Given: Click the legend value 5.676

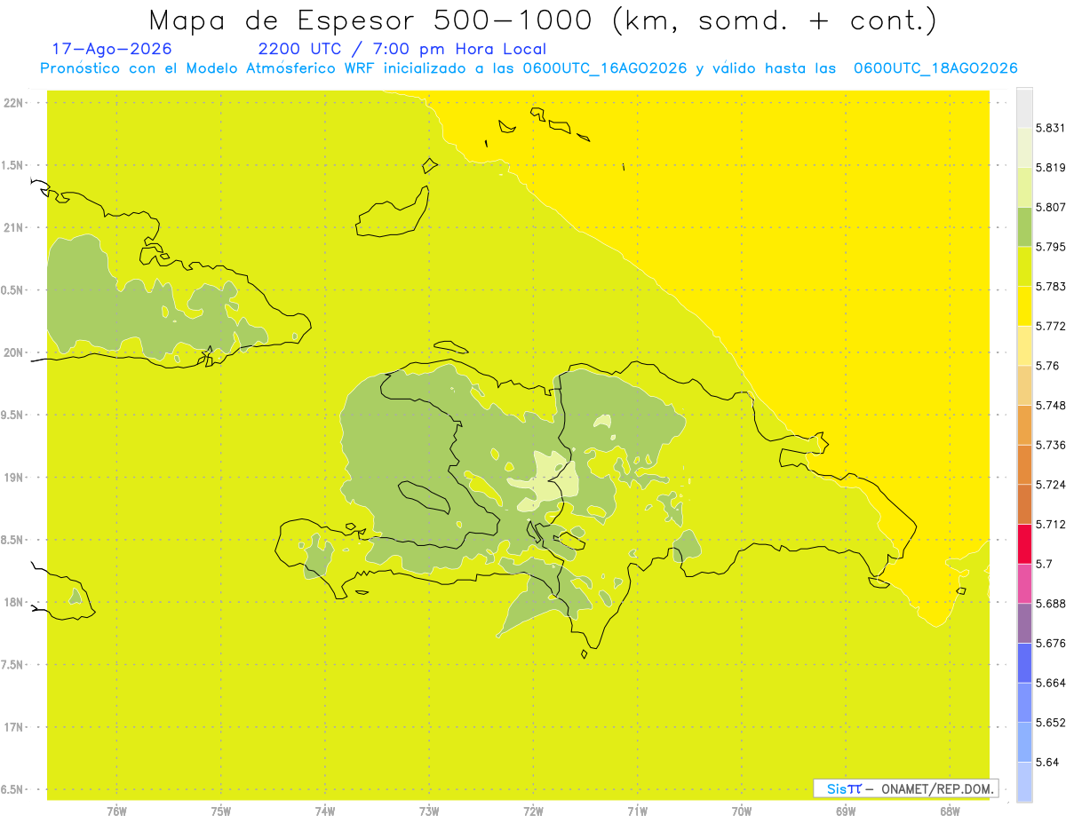Looking at the screenshot, I should click(x=1050, y=643).
